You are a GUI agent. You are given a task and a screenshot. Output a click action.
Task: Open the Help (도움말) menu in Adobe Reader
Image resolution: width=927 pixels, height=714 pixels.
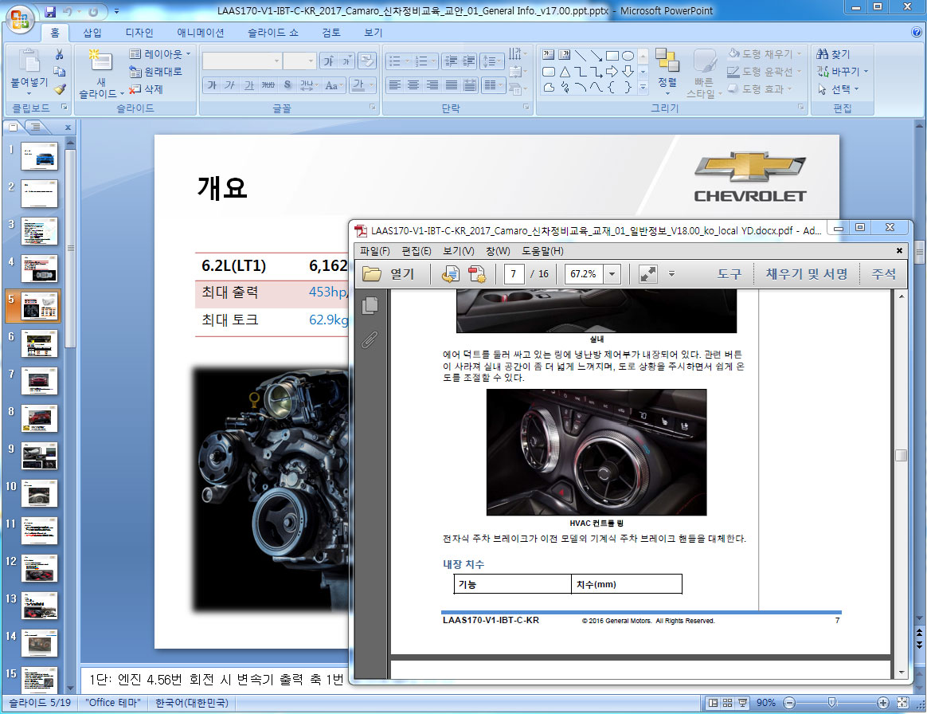[542, 251]
